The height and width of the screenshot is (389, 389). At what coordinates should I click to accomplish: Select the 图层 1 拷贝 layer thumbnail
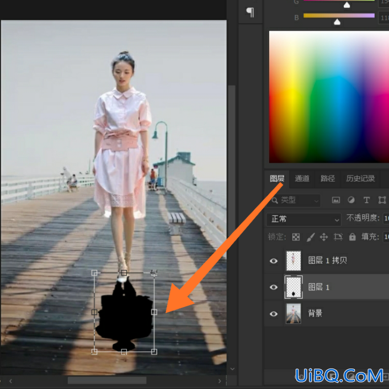pos(294,261)
